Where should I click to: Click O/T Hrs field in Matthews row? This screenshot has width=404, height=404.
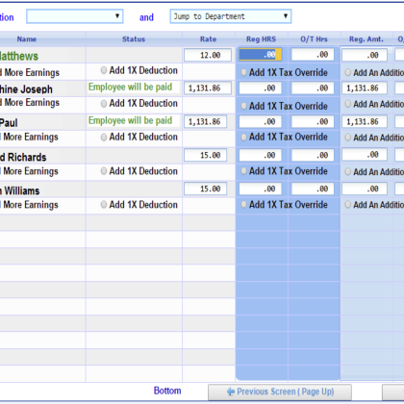(x=313, y=55)
